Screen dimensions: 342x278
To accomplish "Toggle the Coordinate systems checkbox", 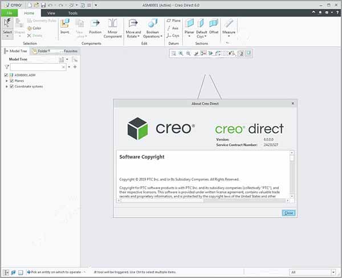I will click(12, 87).
